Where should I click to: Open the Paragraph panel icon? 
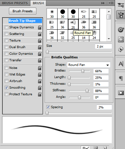coord(121,78)
